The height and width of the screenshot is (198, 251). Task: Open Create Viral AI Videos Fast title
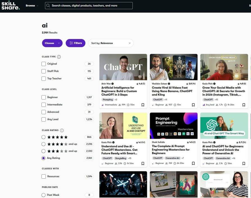pyautogui.click(x=172, y=91)
